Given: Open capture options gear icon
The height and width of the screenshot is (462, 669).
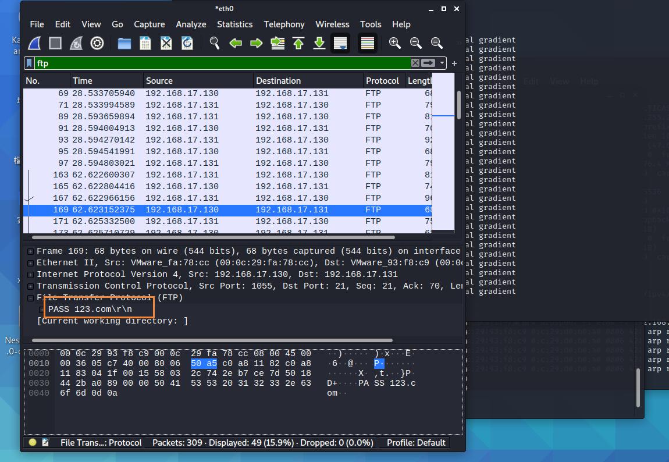Looking at the screenshot, I should (x=97, y=43).
